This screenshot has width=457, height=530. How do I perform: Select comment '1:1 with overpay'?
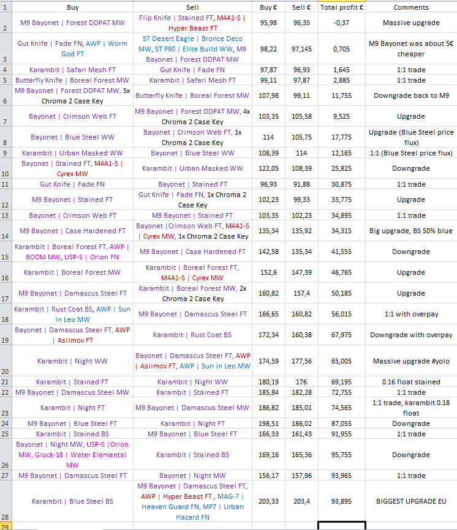pyautogui.click(x=411, y=314)
